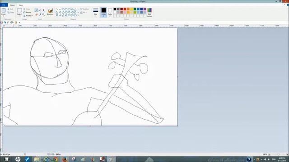Open Firefox from taskbar
This screenshot has height=162, width=289.
tap(65, 159)
